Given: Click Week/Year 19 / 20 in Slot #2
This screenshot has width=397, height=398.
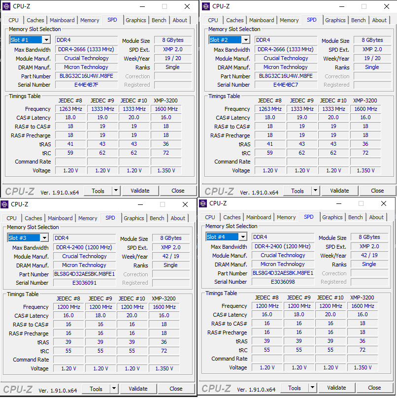Looking at the screenshot, I should [x=372, y=58].
